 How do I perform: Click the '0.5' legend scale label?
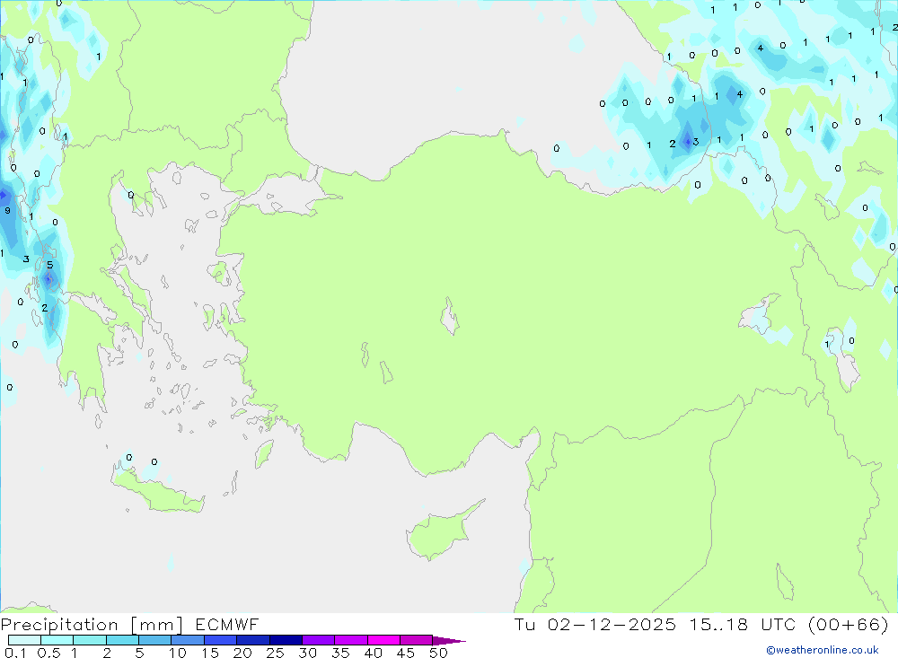48,653
